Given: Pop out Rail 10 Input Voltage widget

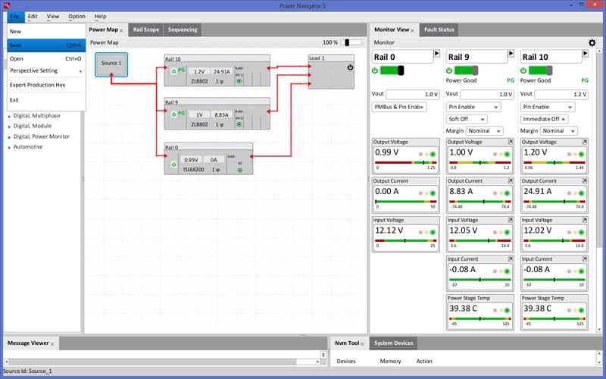Looking at the screenshot, I should pos(585,220).
